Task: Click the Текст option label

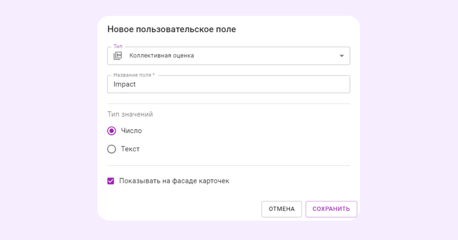Action: click(130, 149)
